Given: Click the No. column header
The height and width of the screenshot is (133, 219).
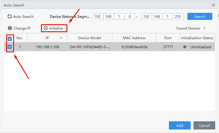Looking at the screenshot, I should pyautogui.click(x=20, y=38).
